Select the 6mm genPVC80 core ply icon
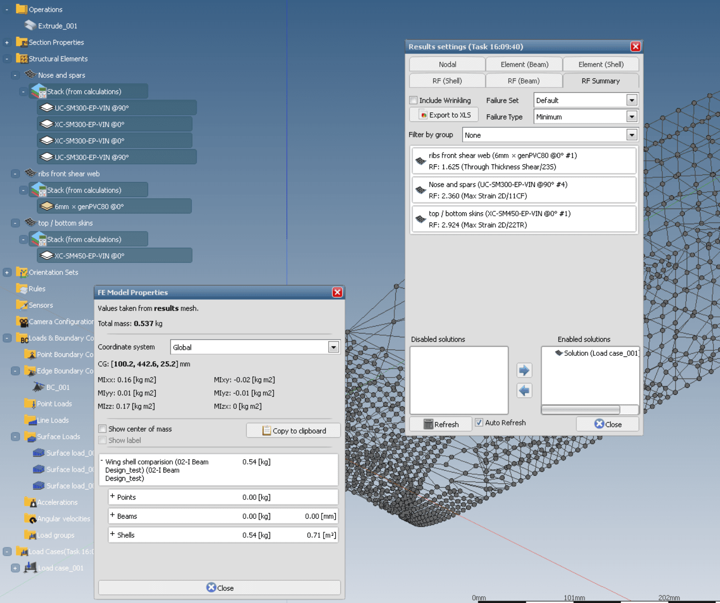720x603 pixels. click(x=47, y=206)
